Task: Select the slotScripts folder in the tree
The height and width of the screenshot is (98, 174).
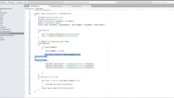Action: pyautogui.click(x=3, y=27)
